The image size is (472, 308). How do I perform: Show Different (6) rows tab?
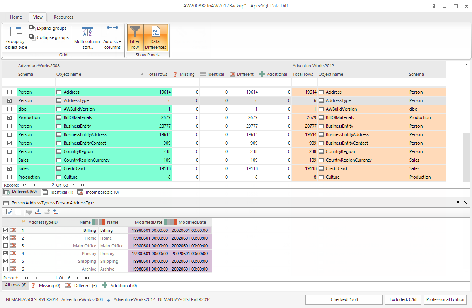81,286
